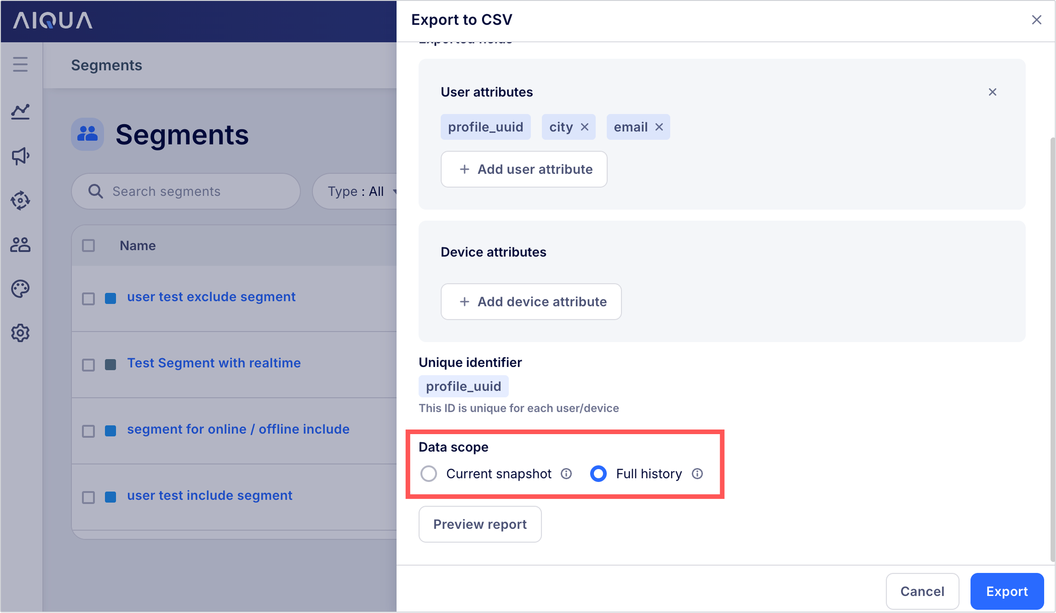Image resolution: width=1056 pixels, height=613 pixels.
Task: Open the settings gear sidebar icon
Action: point(20,333)
